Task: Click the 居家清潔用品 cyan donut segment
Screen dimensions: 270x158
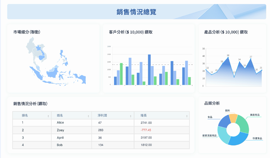Action: (223, 135)
